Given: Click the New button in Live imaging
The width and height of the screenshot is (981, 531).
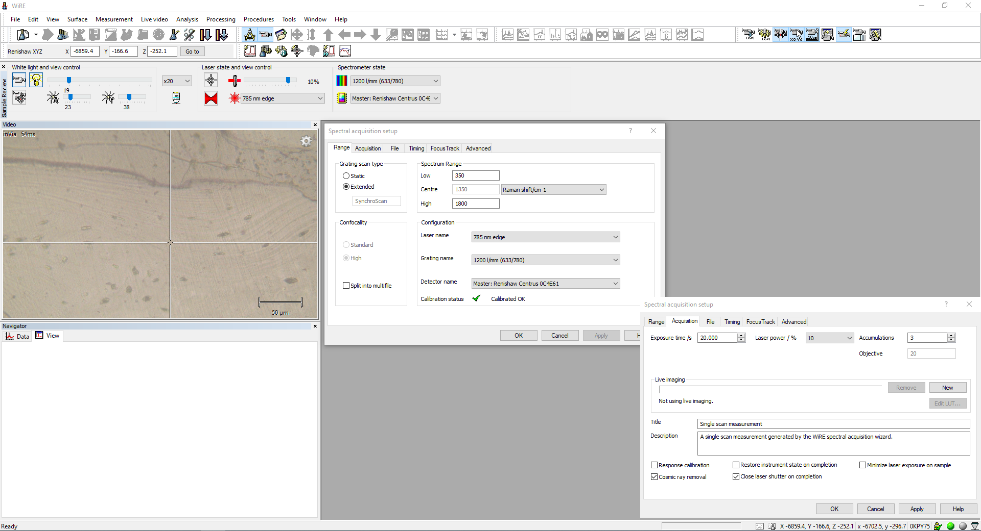Looking at the screenshot, I should [947, 388].
